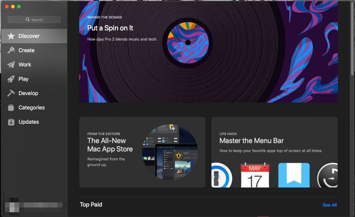Open the clock app icon in Life Hack card
Image resolution: width=355 pixels, height=217 pixels.
point(327,175)
